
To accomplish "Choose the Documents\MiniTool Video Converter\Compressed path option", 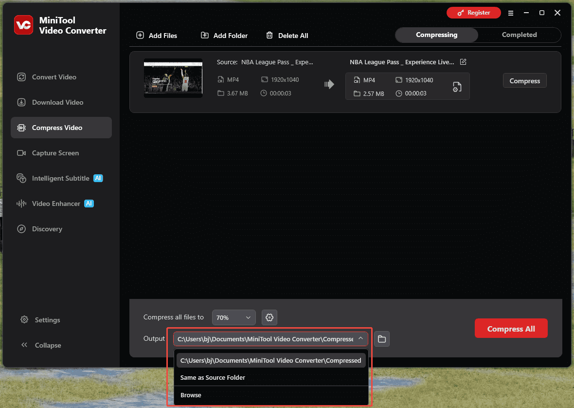I will click(271, 360).
